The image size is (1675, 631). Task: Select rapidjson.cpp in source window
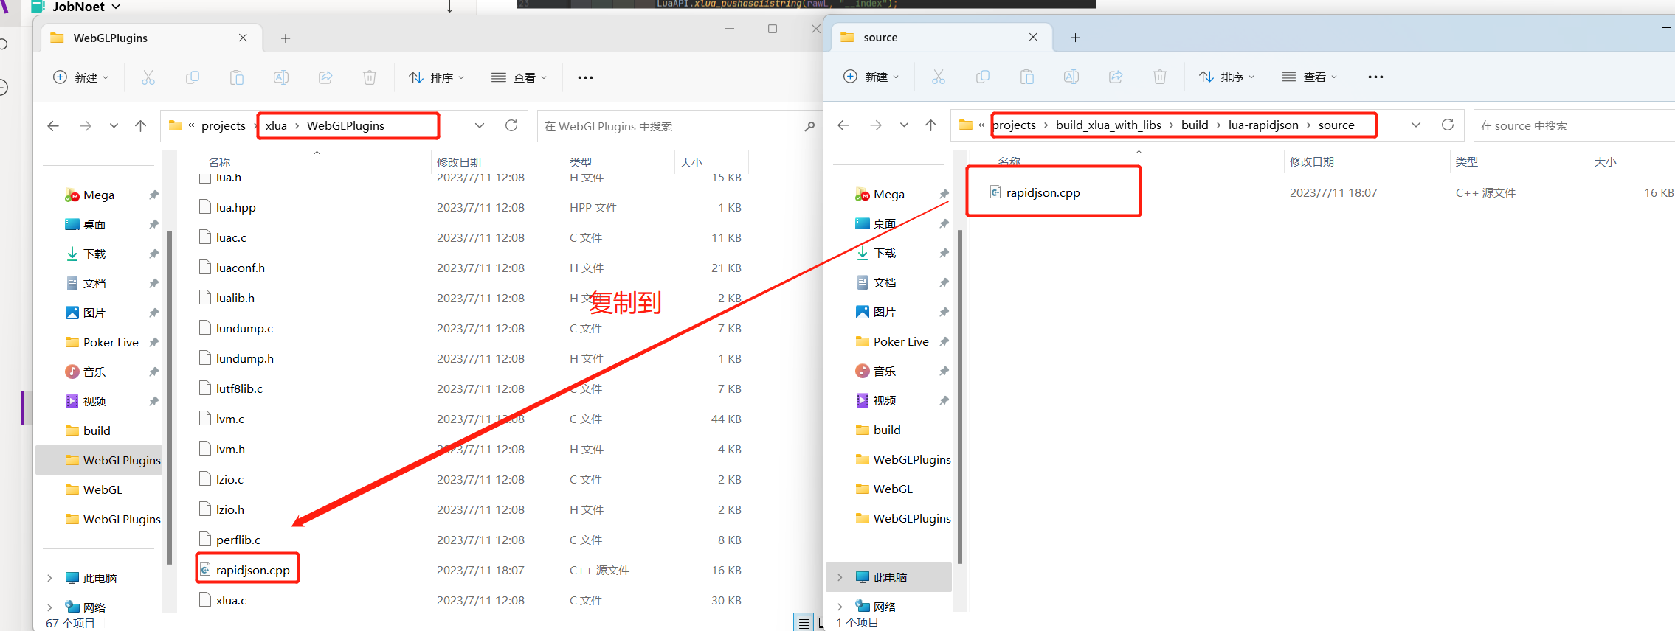tap(1043, 193)
